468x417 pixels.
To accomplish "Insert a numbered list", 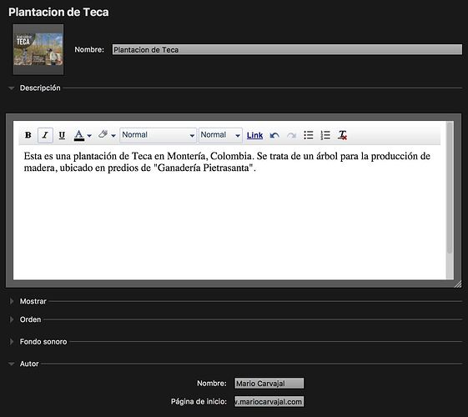I will coord(325,135).
